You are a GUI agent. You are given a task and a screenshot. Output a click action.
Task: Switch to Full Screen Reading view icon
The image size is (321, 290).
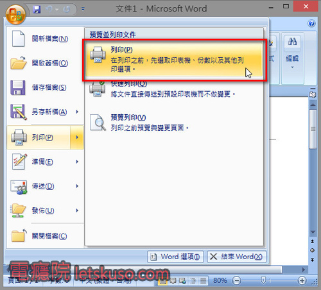173,280
